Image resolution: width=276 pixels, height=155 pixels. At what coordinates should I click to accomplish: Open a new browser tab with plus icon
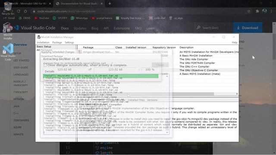pyautogui.click(x=110, y=3)
